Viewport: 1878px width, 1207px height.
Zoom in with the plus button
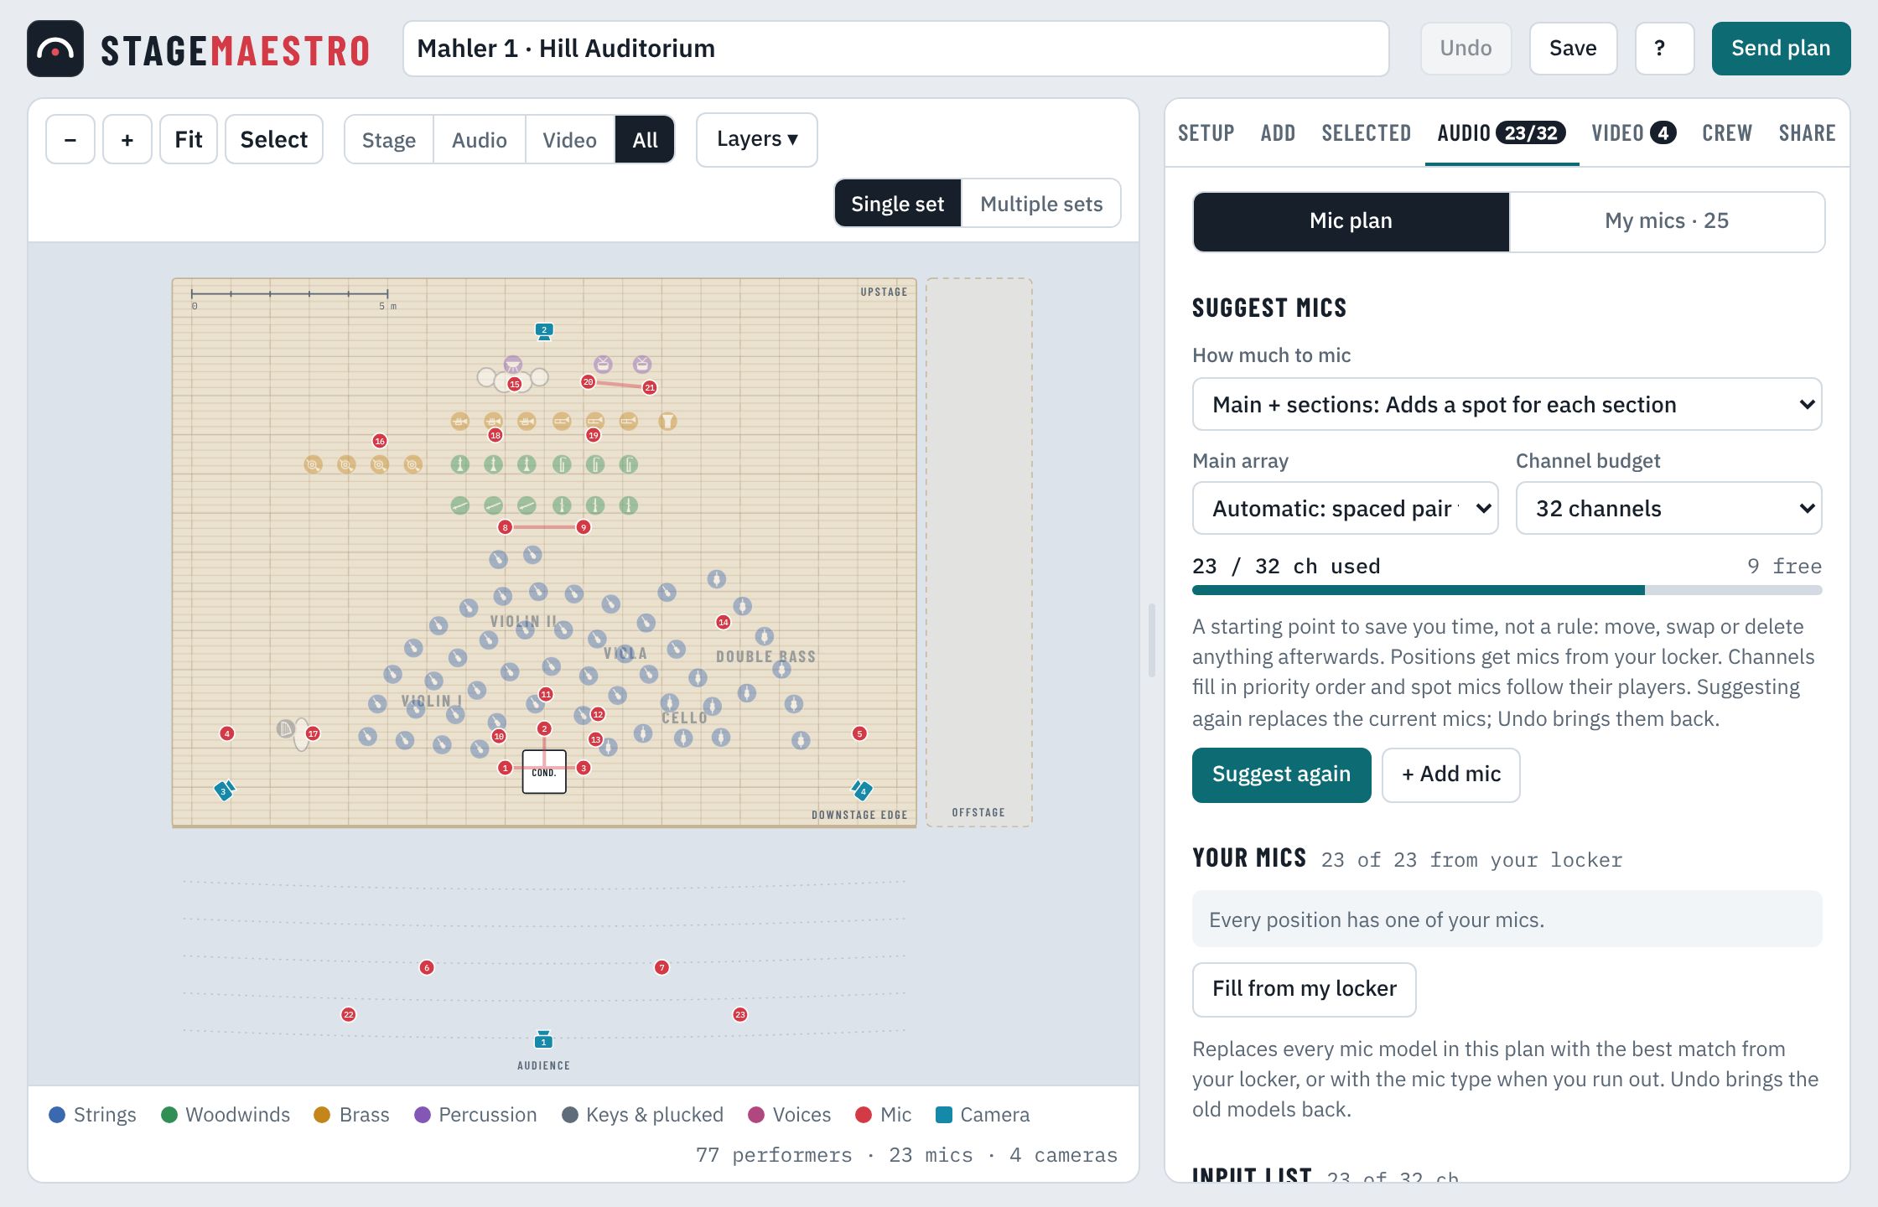tap(127, 139)
